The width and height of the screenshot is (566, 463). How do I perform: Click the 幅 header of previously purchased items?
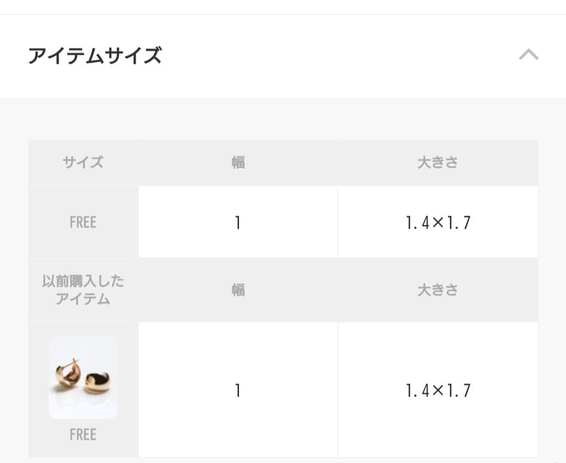(x=237, y=289)
